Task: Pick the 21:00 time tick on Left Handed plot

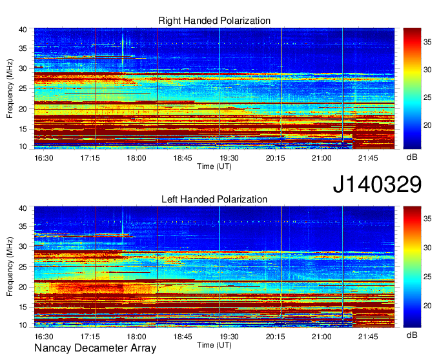Action: (x=322, y=337)
